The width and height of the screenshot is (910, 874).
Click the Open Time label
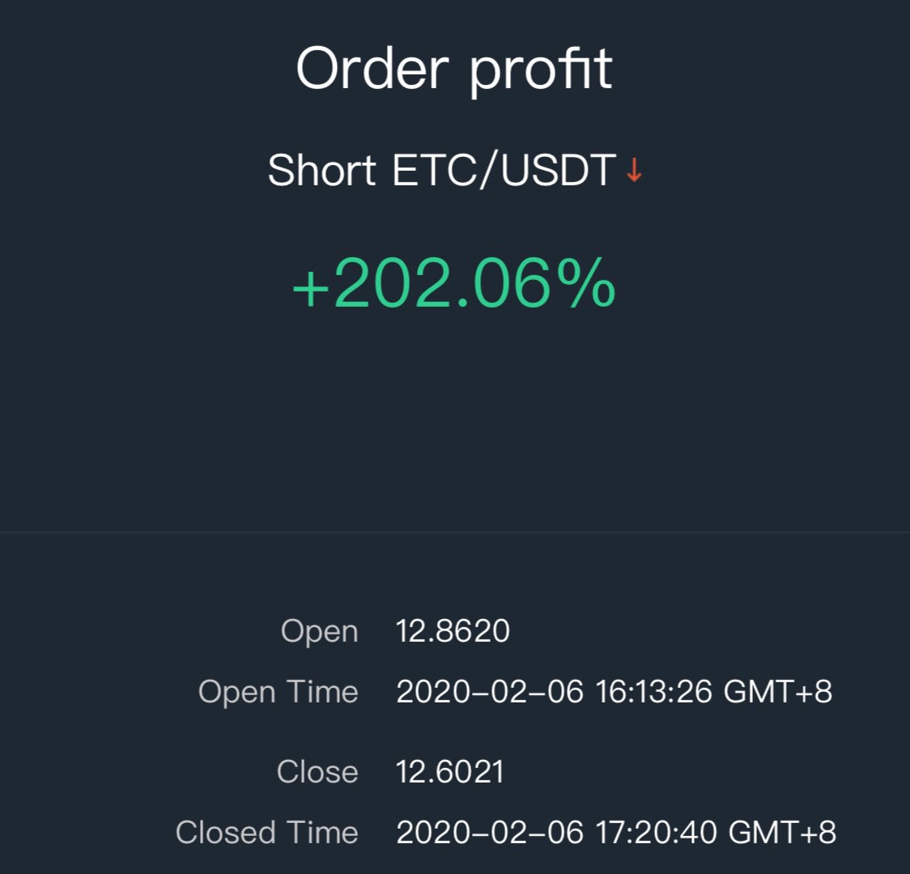click(x=278, y=692)
